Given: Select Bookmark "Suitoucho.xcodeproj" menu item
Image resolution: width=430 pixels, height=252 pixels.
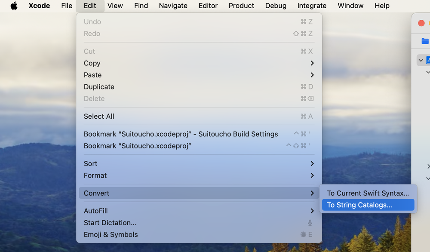Looking at the screenshot, I should click(137, 146).
